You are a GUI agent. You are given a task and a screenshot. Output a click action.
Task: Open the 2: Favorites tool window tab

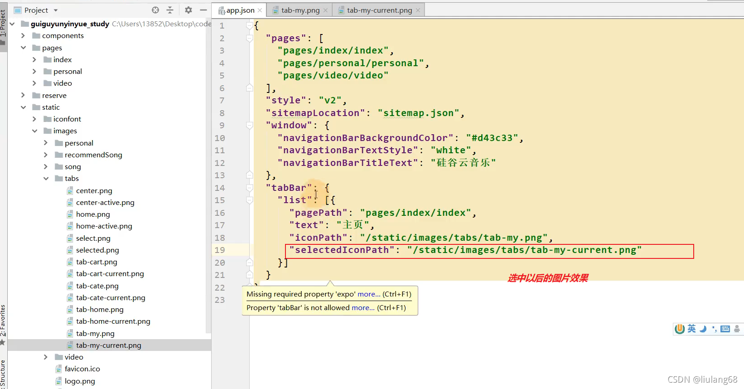coord(3,324)
